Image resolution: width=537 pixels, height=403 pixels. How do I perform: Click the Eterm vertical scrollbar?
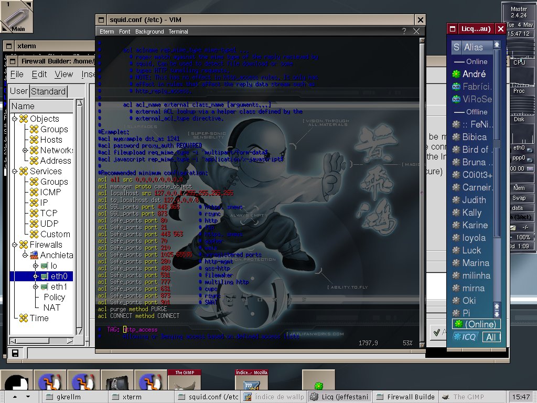coord(422,192)
